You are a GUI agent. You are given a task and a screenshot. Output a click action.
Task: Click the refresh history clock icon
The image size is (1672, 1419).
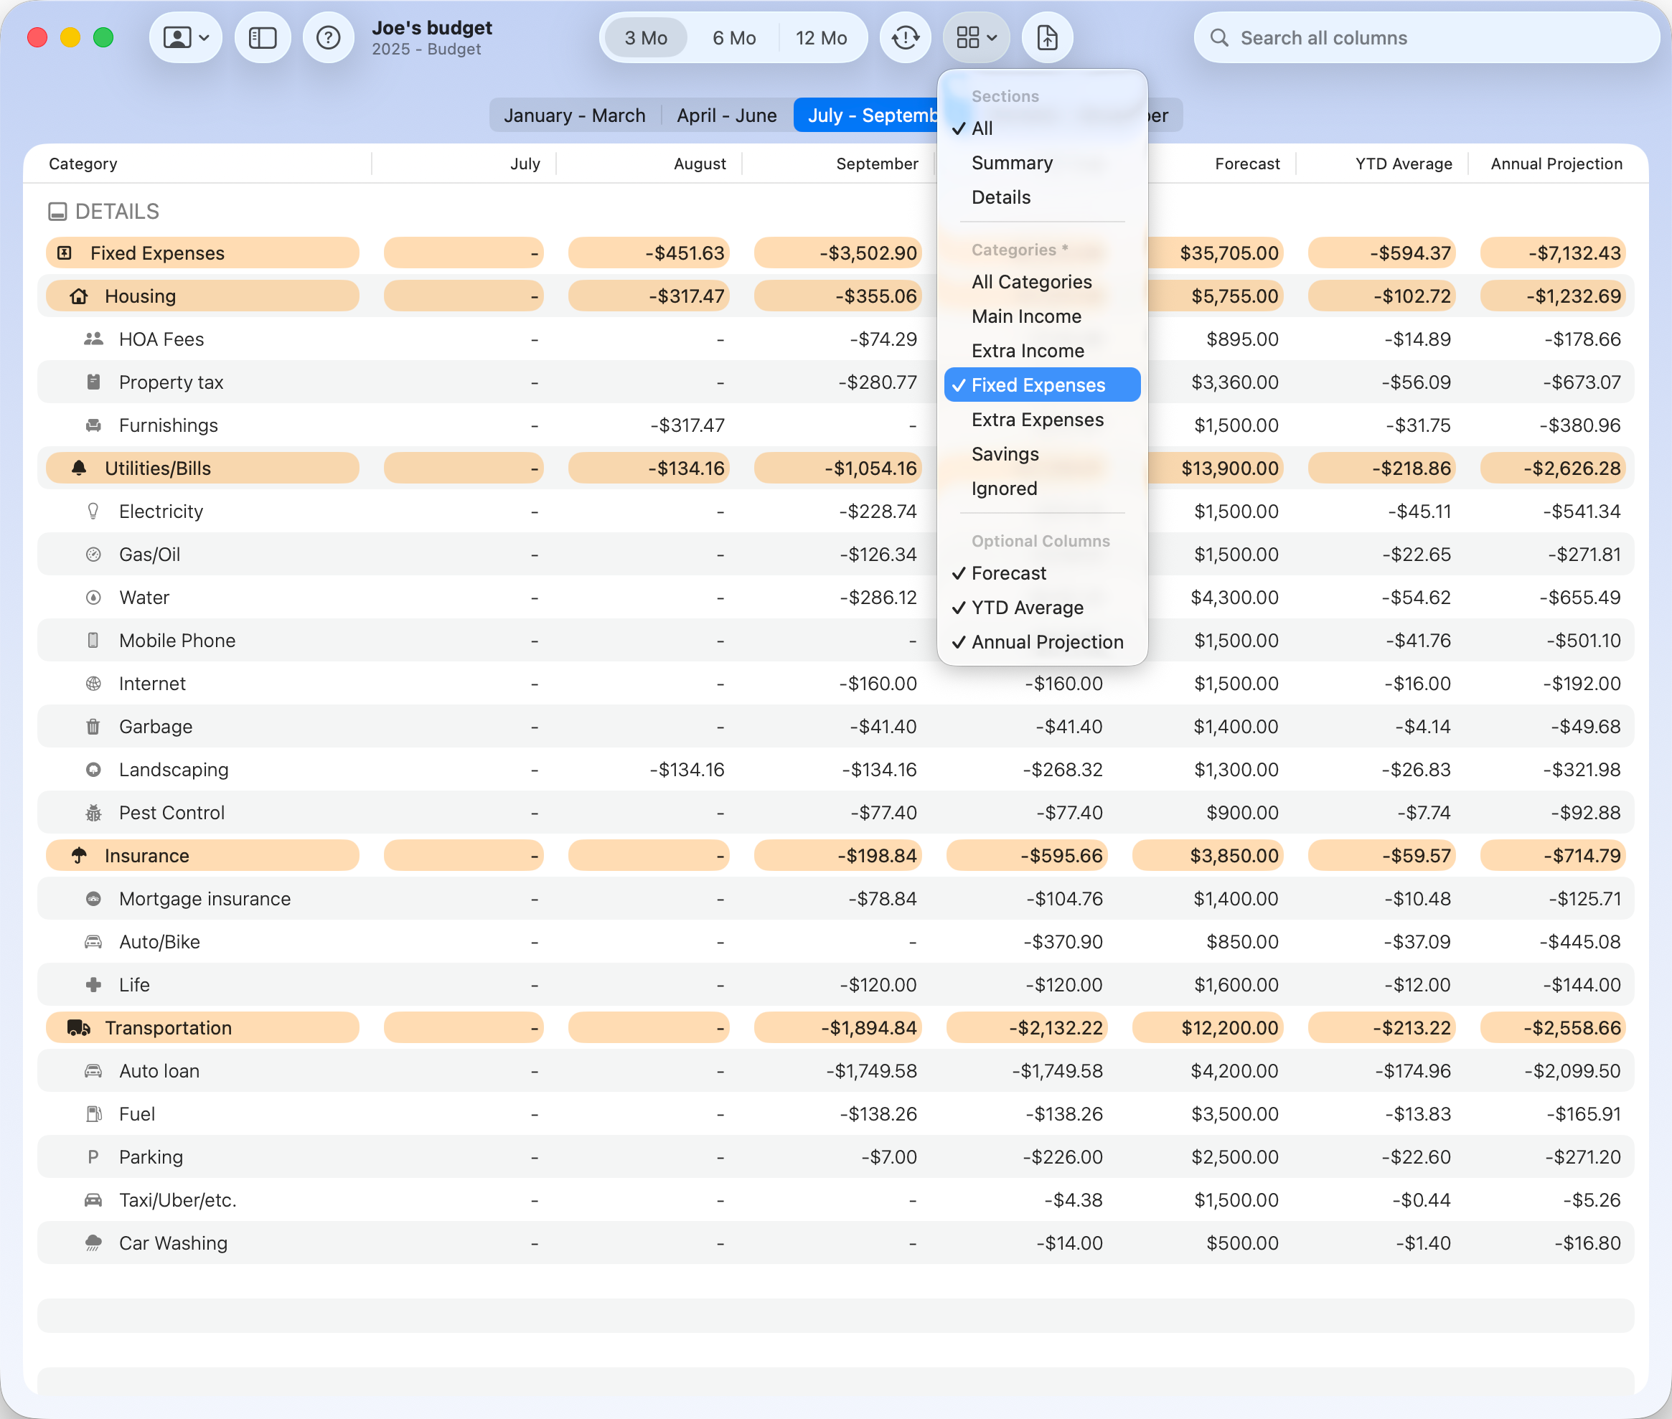pos(905,38)
